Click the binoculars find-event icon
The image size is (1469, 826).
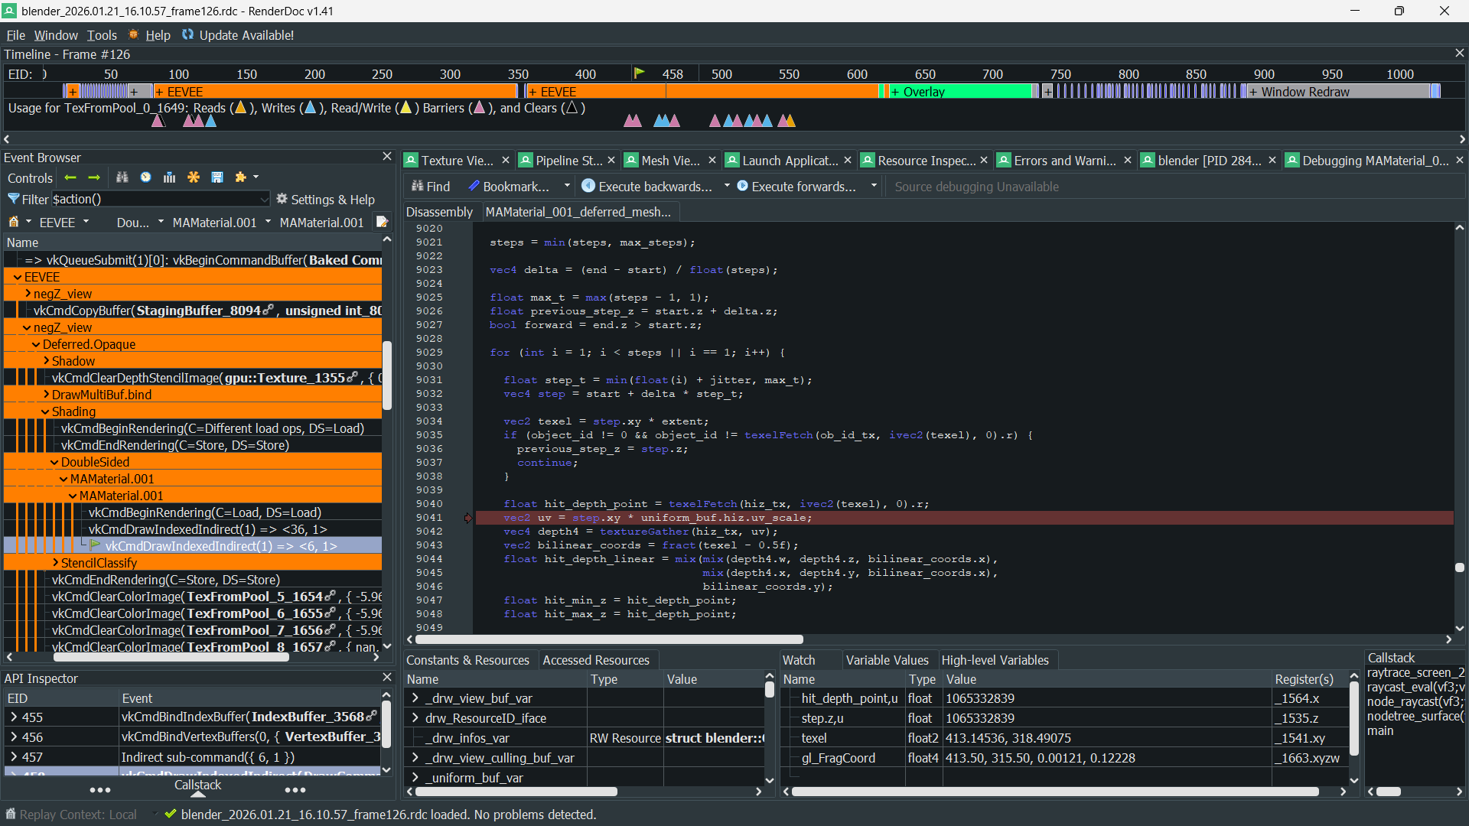tap(122, 177)
